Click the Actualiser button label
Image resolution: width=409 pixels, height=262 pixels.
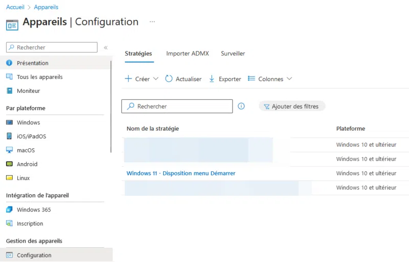189,79
